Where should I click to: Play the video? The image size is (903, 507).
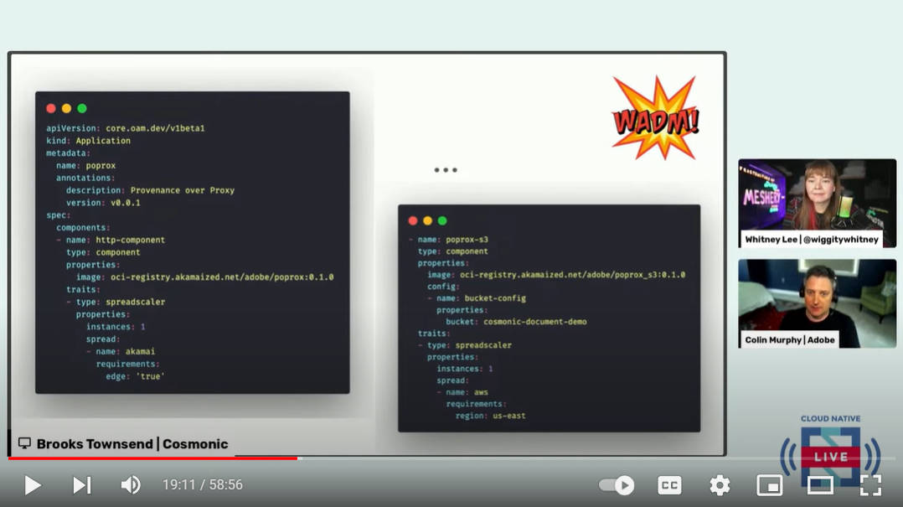33,485
